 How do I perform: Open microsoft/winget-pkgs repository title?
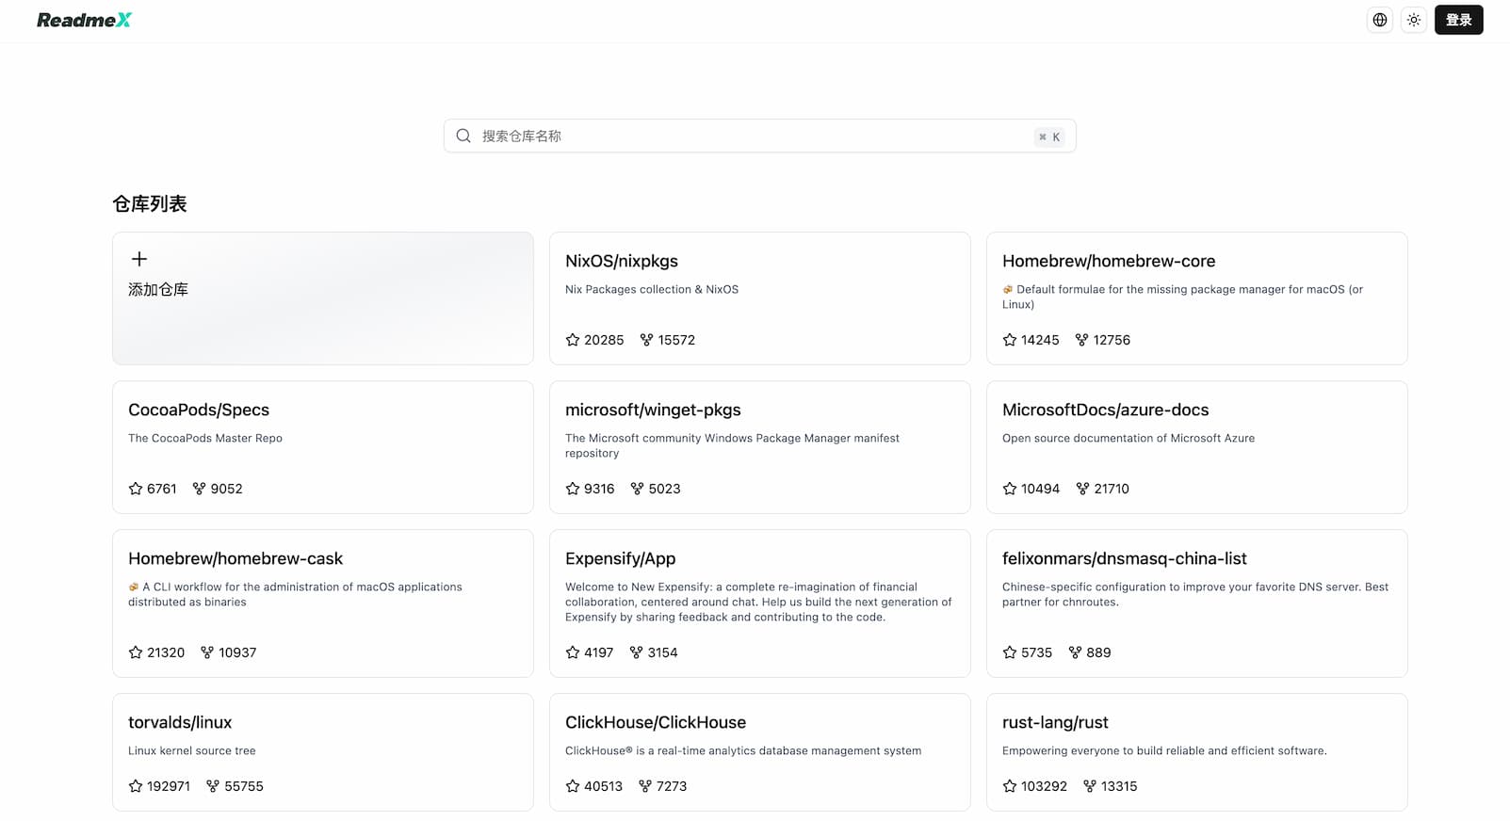pos(653,410)
